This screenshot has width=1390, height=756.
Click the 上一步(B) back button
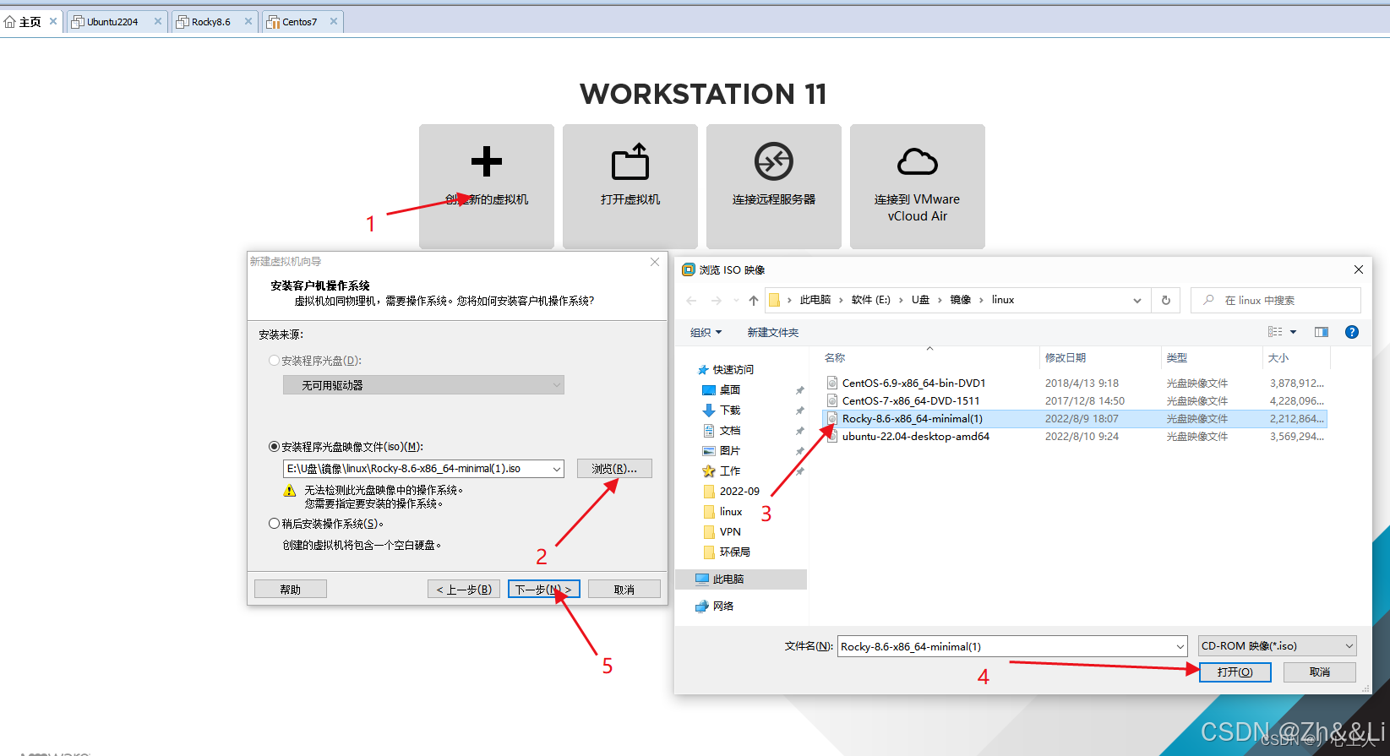(x=464, y=590)
